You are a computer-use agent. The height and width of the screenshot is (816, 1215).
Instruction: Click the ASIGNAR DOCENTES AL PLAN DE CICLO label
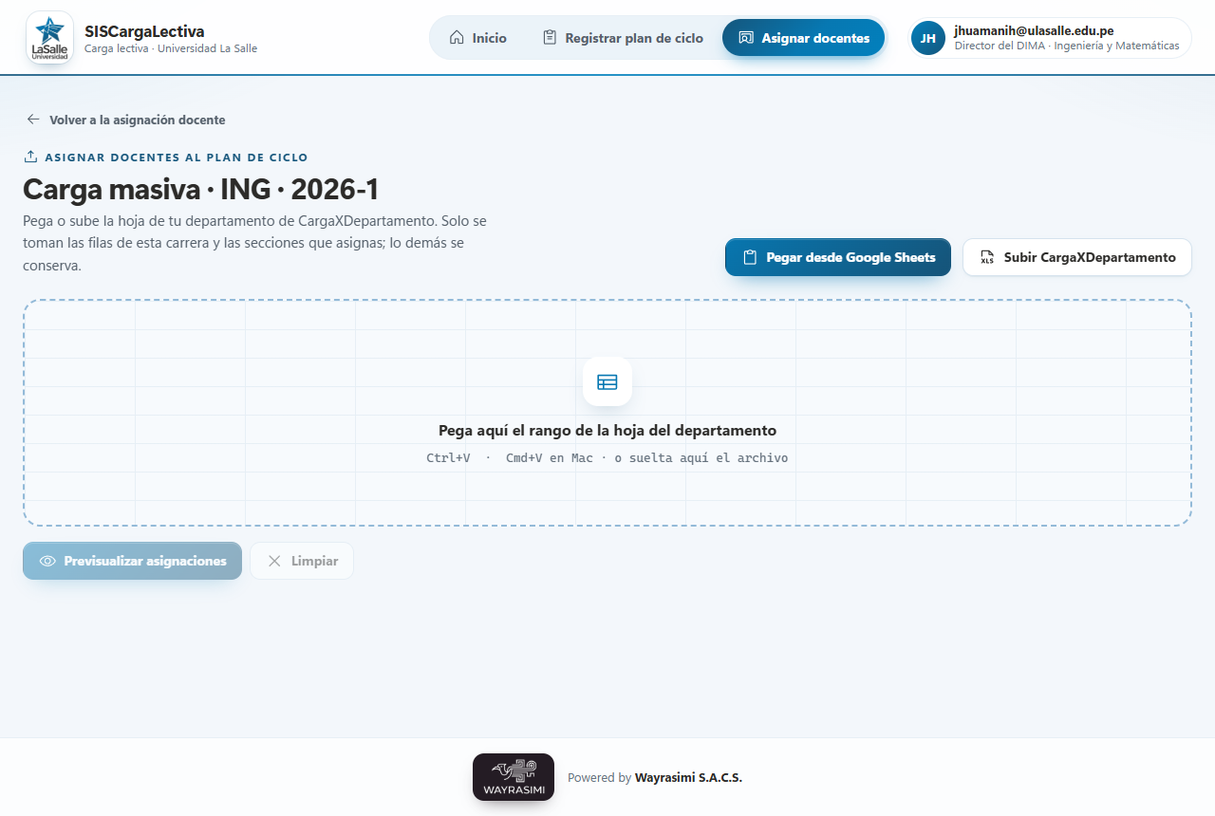pyautogui.click(x=177, y=158)
